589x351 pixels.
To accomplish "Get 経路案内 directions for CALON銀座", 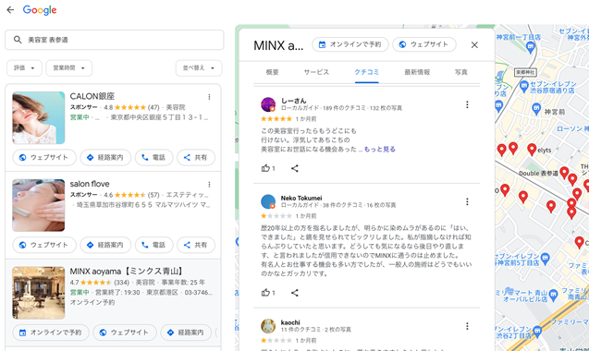I will [x=105, y=157].
